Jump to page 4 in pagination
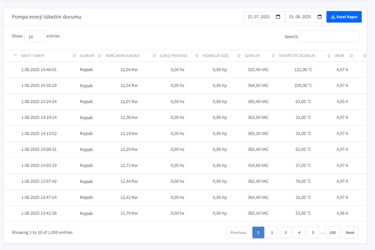This screenshot has width=375, height=250. pos(299,232)
